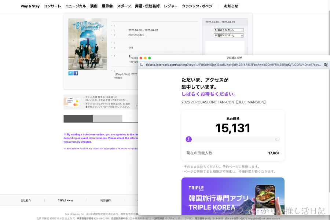Screen dimensions: 330x220
Task: Go to the 舞踊・伝統芸術 category
Action: [x=147, y=6]
